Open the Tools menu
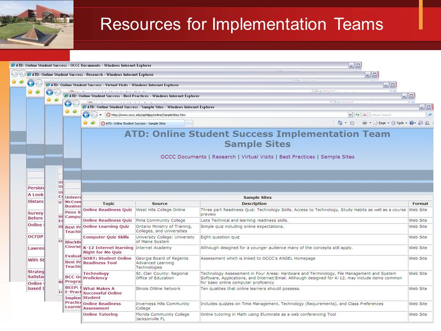Viewport: 441px width, 331px height. point(399,123)
